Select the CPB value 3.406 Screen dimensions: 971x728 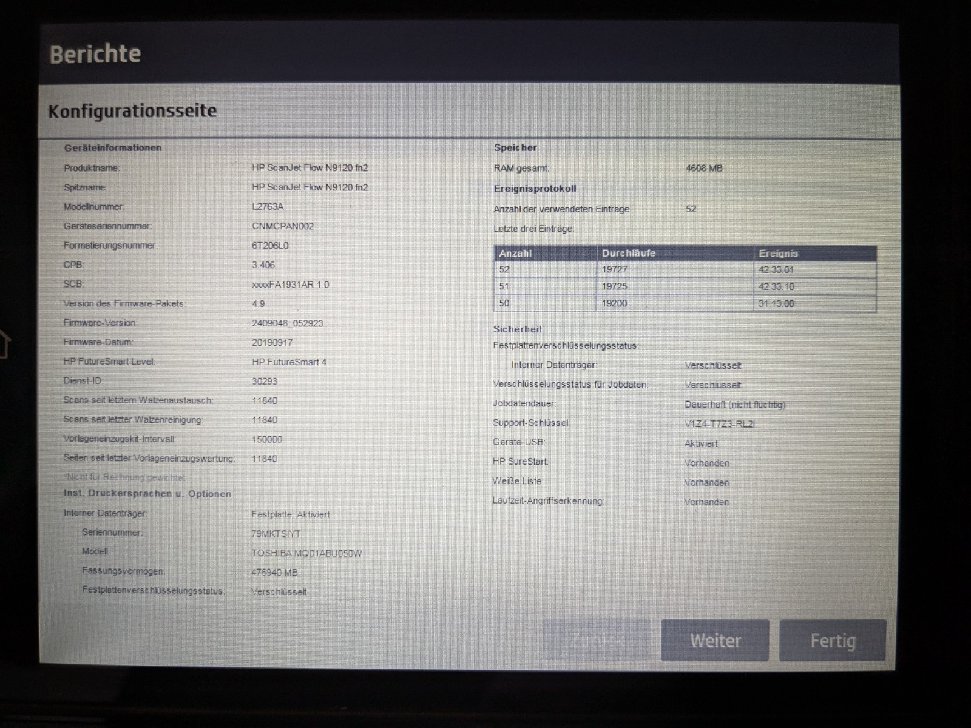263,265
